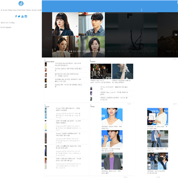The image size is (178, 178).
Task: Open the third Scoop article headline
Action: [68, 134]
